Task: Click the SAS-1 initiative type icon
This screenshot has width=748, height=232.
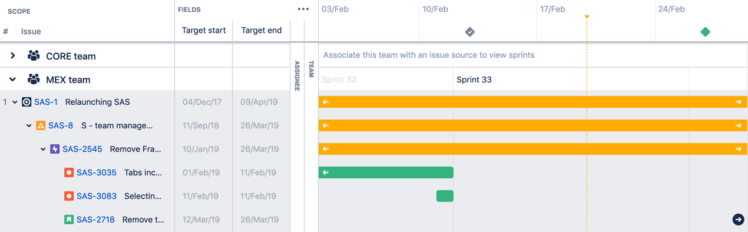Action: click(x=27, y=102)
